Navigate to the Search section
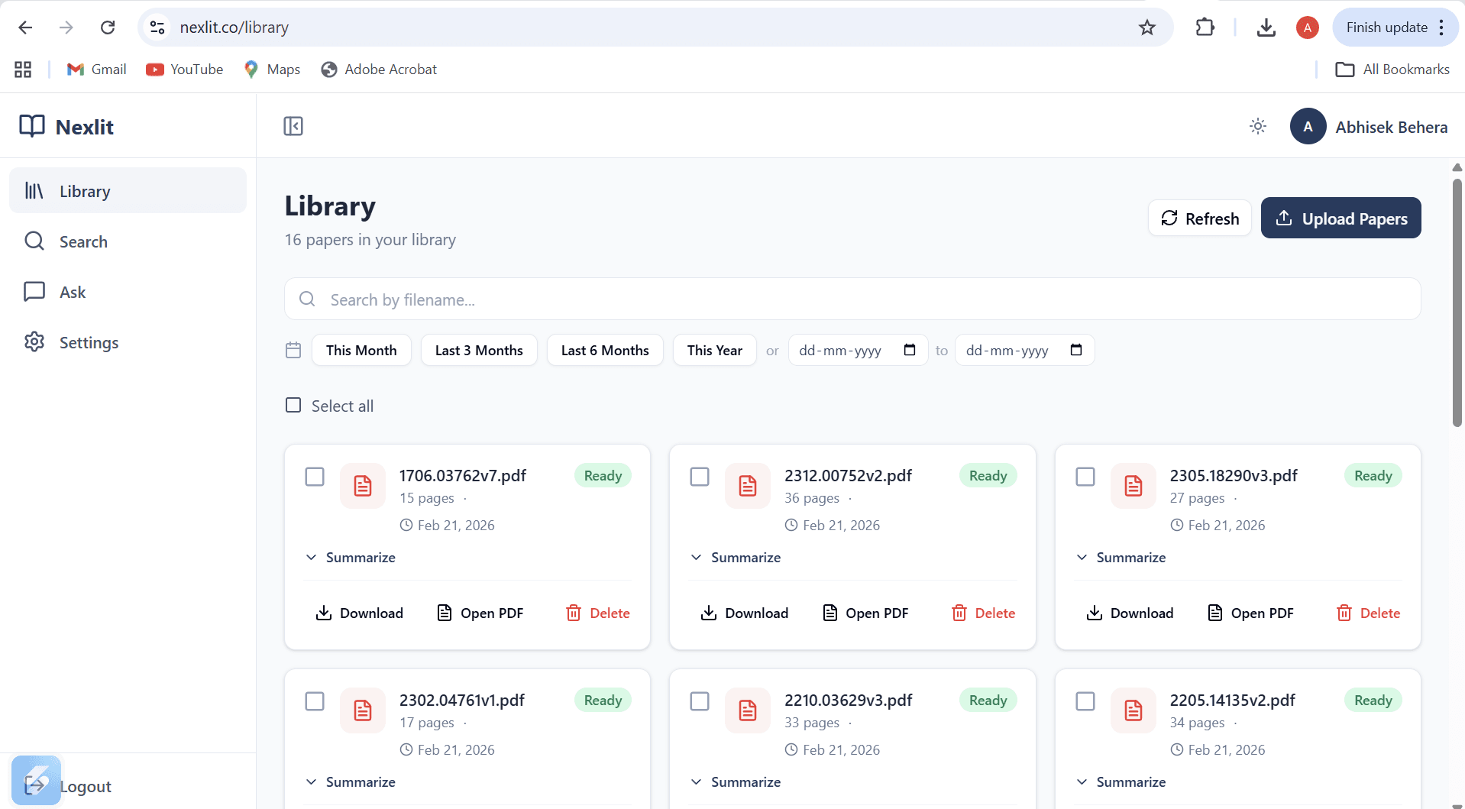This screenshot has width=1465, height=809. (82, 241)
